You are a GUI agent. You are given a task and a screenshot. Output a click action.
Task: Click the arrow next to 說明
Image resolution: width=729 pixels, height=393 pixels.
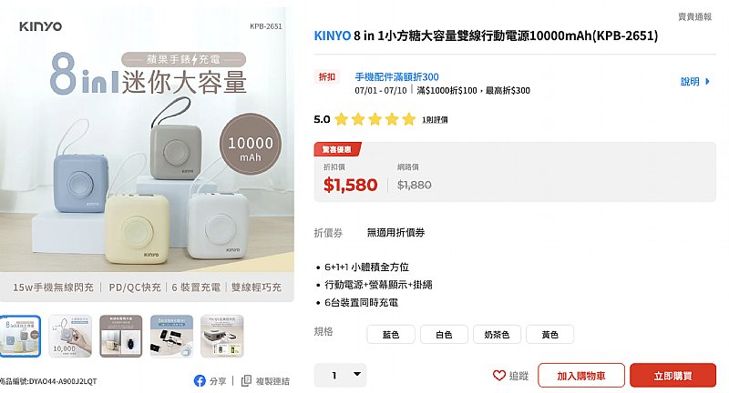[708, 81]
